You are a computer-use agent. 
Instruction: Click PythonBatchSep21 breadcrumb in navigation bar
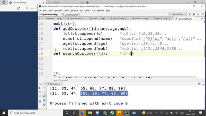49,15
